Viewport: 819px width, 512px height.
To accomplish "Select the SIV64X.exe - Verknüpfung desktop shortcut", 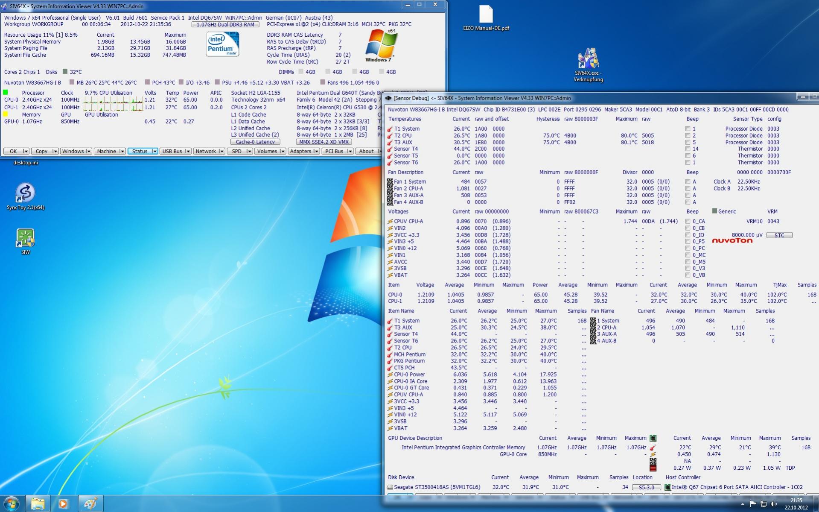I will pos(588,65).
